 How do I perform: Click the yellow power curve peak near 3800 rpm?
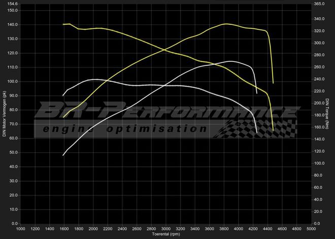click(x=225, y=24)
